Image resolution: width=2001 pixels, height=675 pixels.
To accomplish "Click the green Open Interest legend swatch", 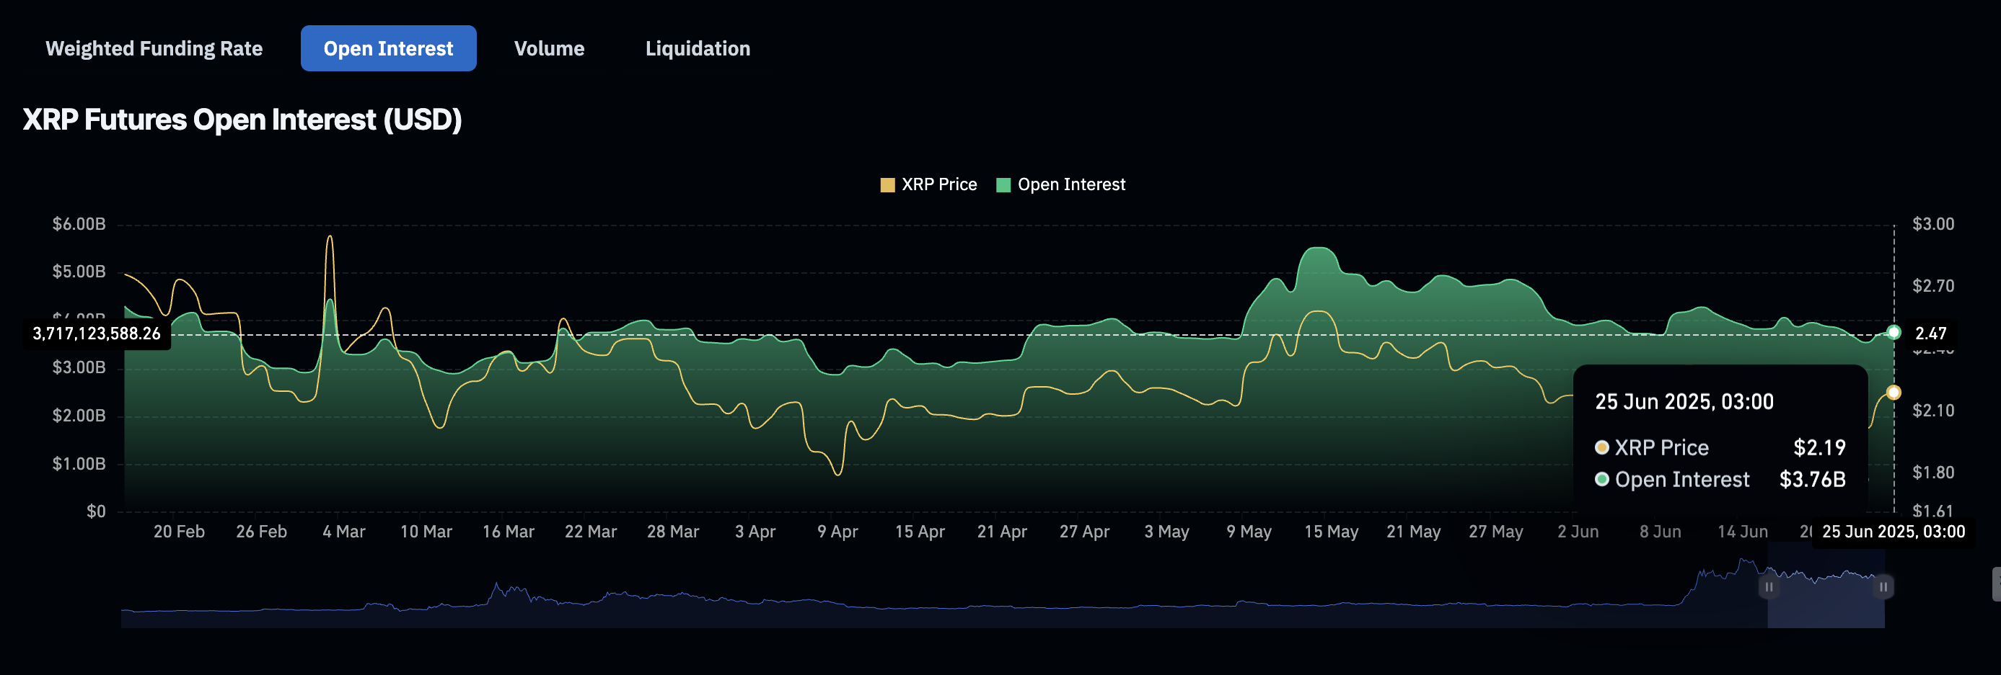I will pos(1003,184).
